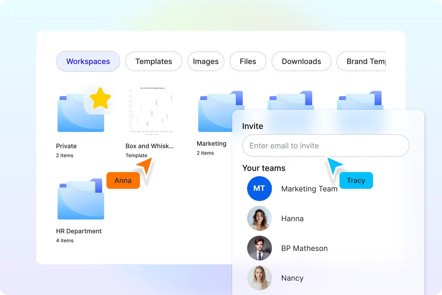Open the Box and Whisker template thumbnail
The width and height of the screenshot is (442, 295).
151,111
